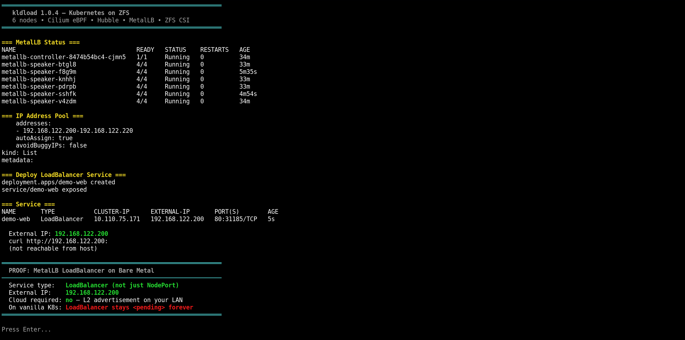Click the EXTERNAL-IP column header
This screenshot has width=685, height=340.
click(170, 212)
